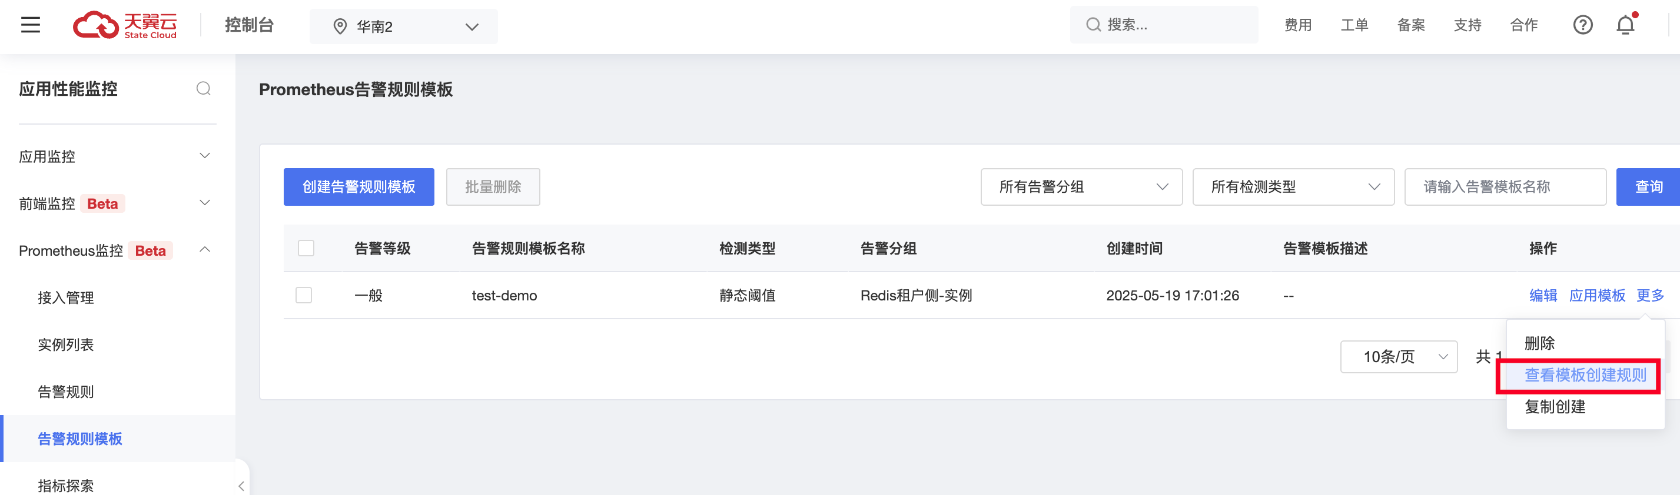
Task: Select all rows with the header checkbox
Action: 306,248
